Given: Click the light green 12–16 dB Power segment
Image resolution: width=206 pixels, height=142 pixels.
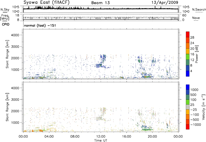Looking at the screenshot, I should point(188,57).
